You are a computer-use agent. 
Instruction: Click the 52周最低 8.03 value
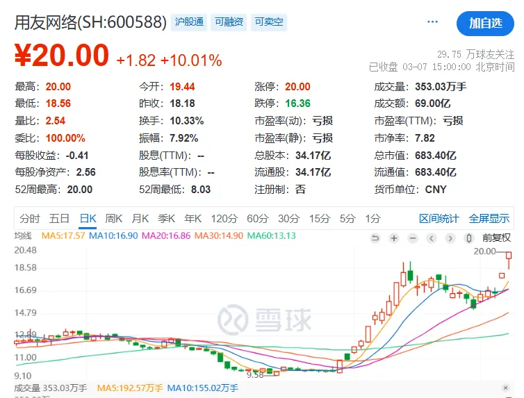click(201, 190)
